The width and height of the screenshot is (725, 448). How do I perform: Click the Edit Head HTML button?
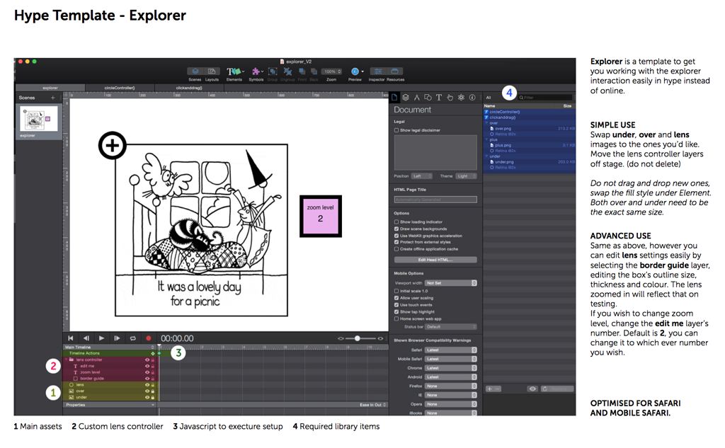pos(435,260)
